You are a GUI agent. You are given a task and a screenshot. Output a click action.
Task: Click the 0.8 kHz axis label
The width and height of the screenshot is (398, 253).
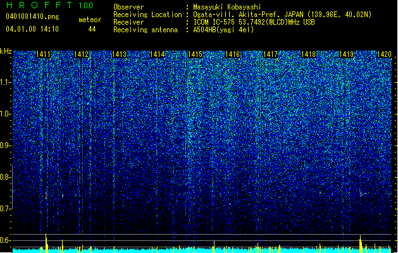(x=5, y=177)
